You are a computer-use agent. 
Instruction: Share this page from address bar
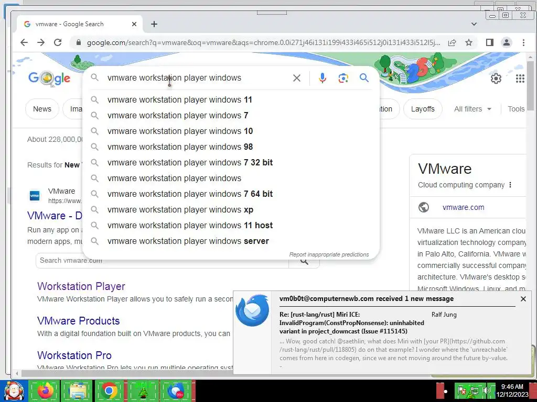click(452, 42)
